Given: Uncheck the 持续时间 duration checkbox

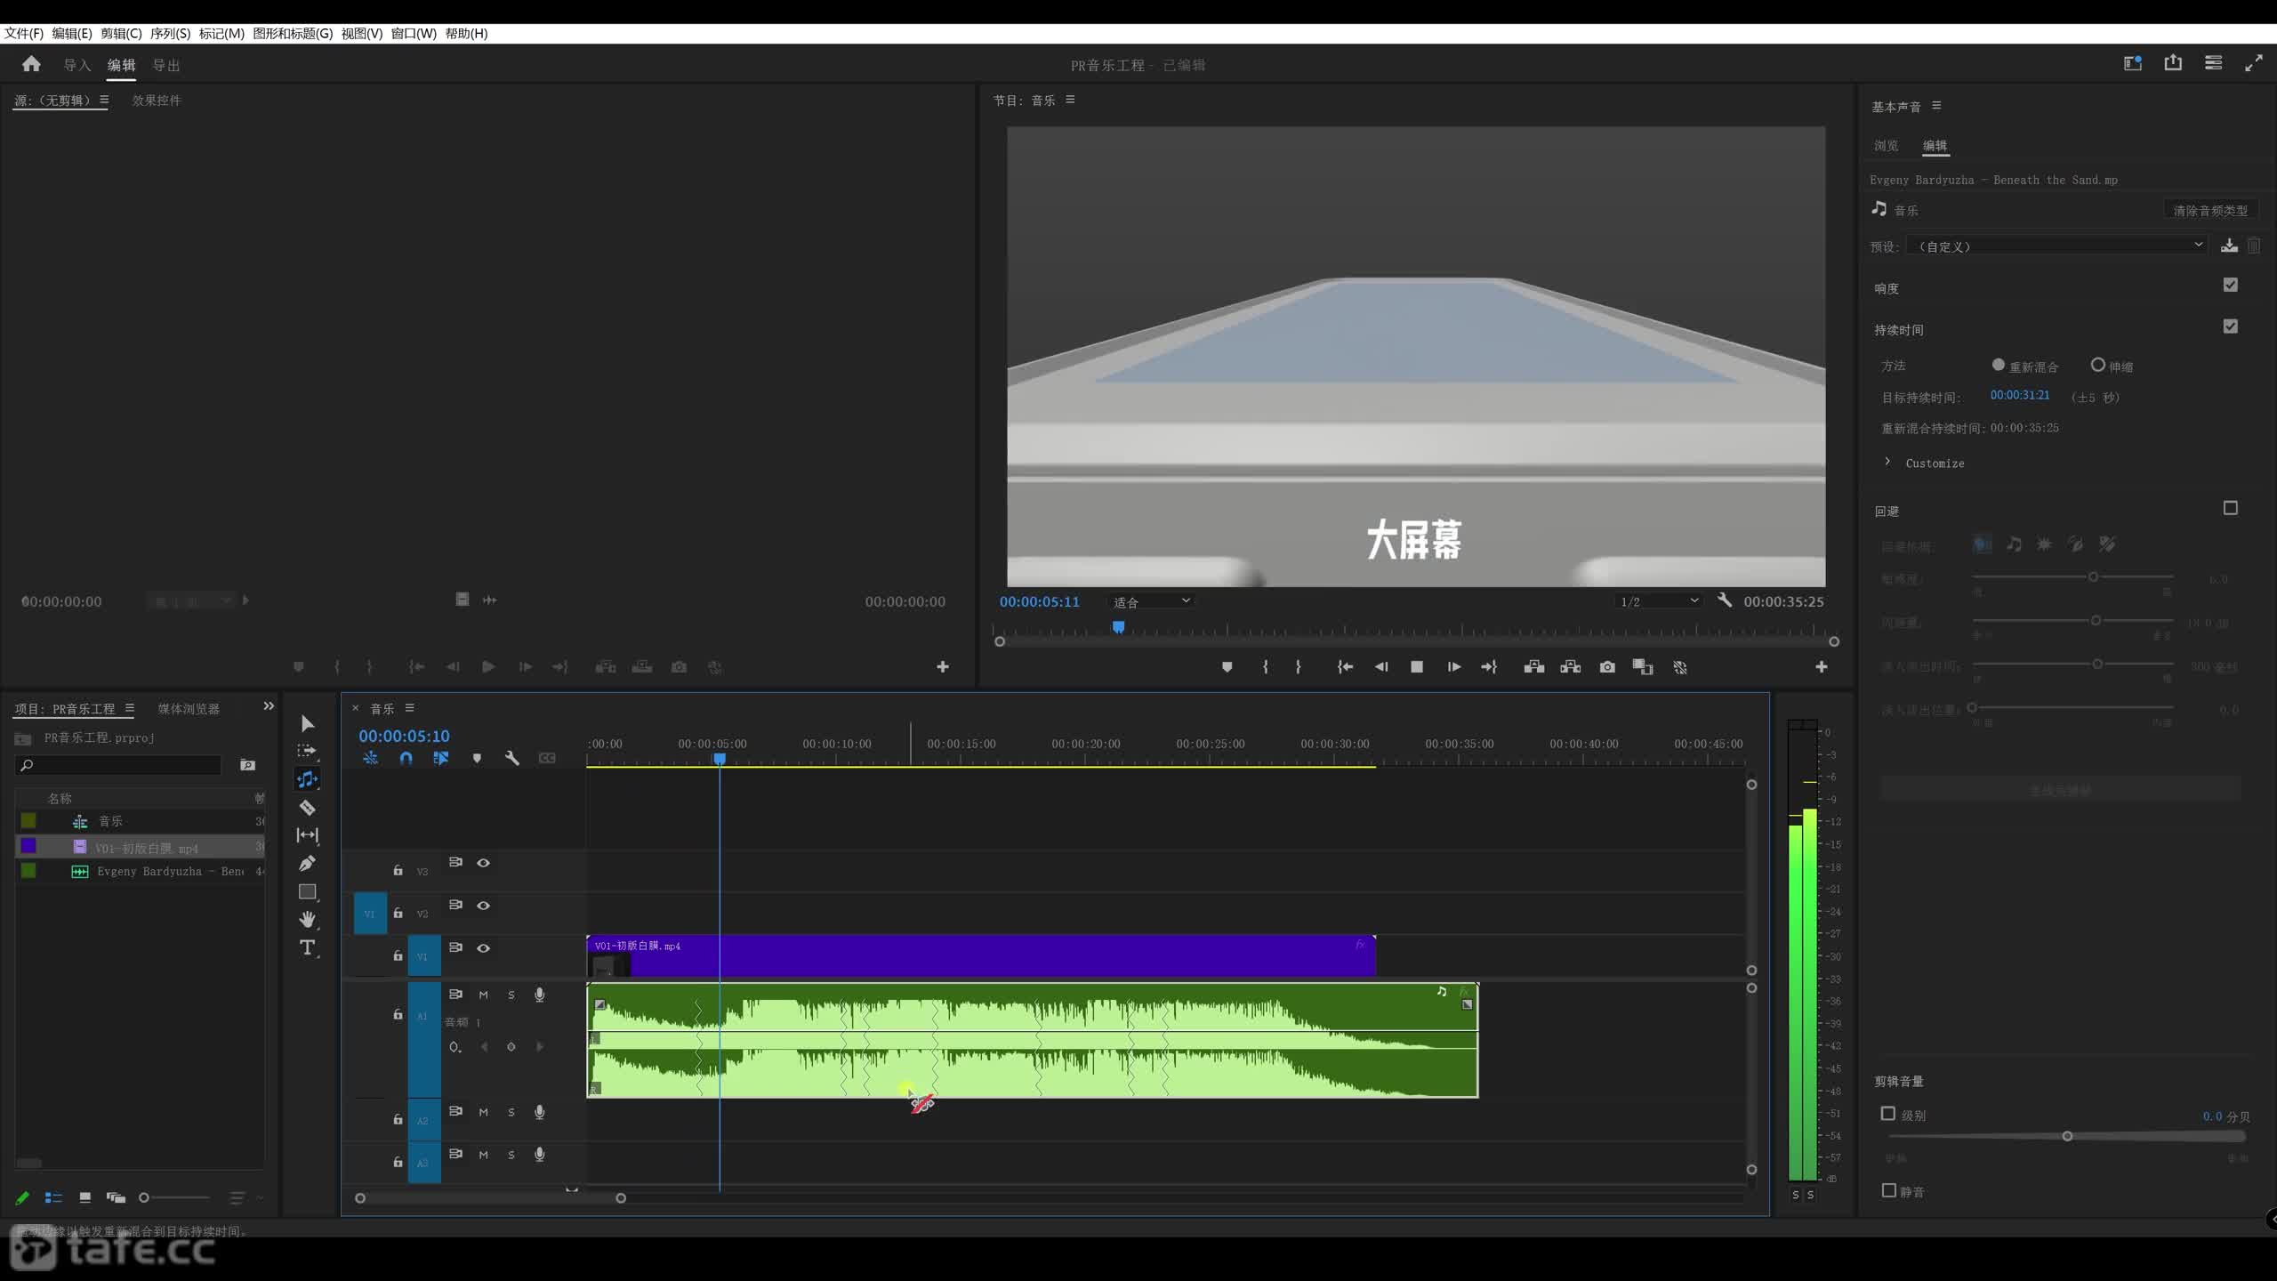Looking at the screenshot, I should (2230, 326).
